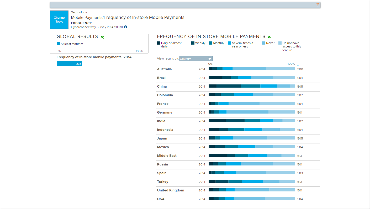
Task: Close the Frequency of In-store Mobile Payments chart
Action: pyautogui.click(x=269, y=36)
